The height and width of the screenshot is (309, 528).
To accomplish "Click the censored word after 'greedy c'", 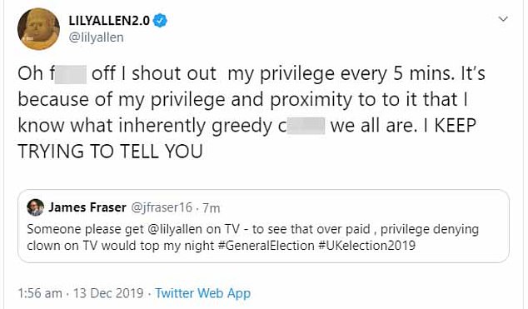I will 306,126.
